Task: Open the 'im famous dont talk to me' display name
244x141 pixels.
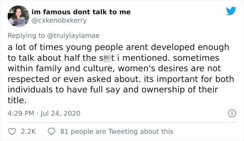Action: (x=81, y=12)
